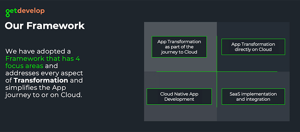
Task: Click the 'simplifies the App' text line
Action: [36, 88]
